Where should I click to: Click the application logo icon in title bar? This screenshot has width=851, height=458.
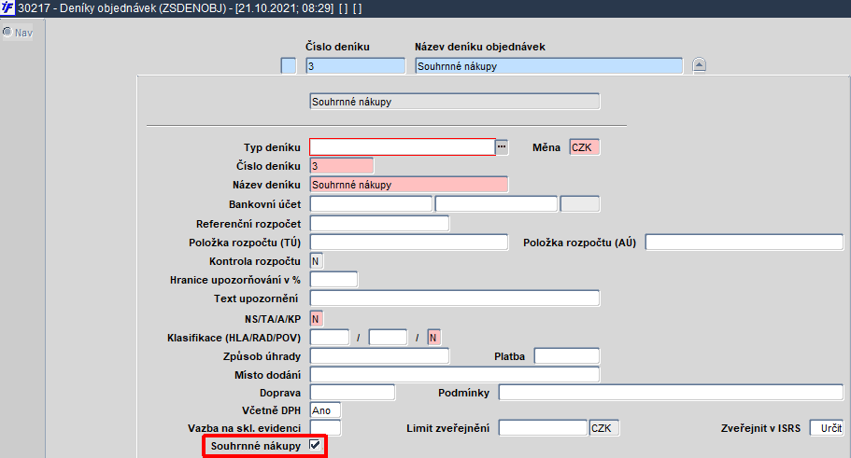7,8
